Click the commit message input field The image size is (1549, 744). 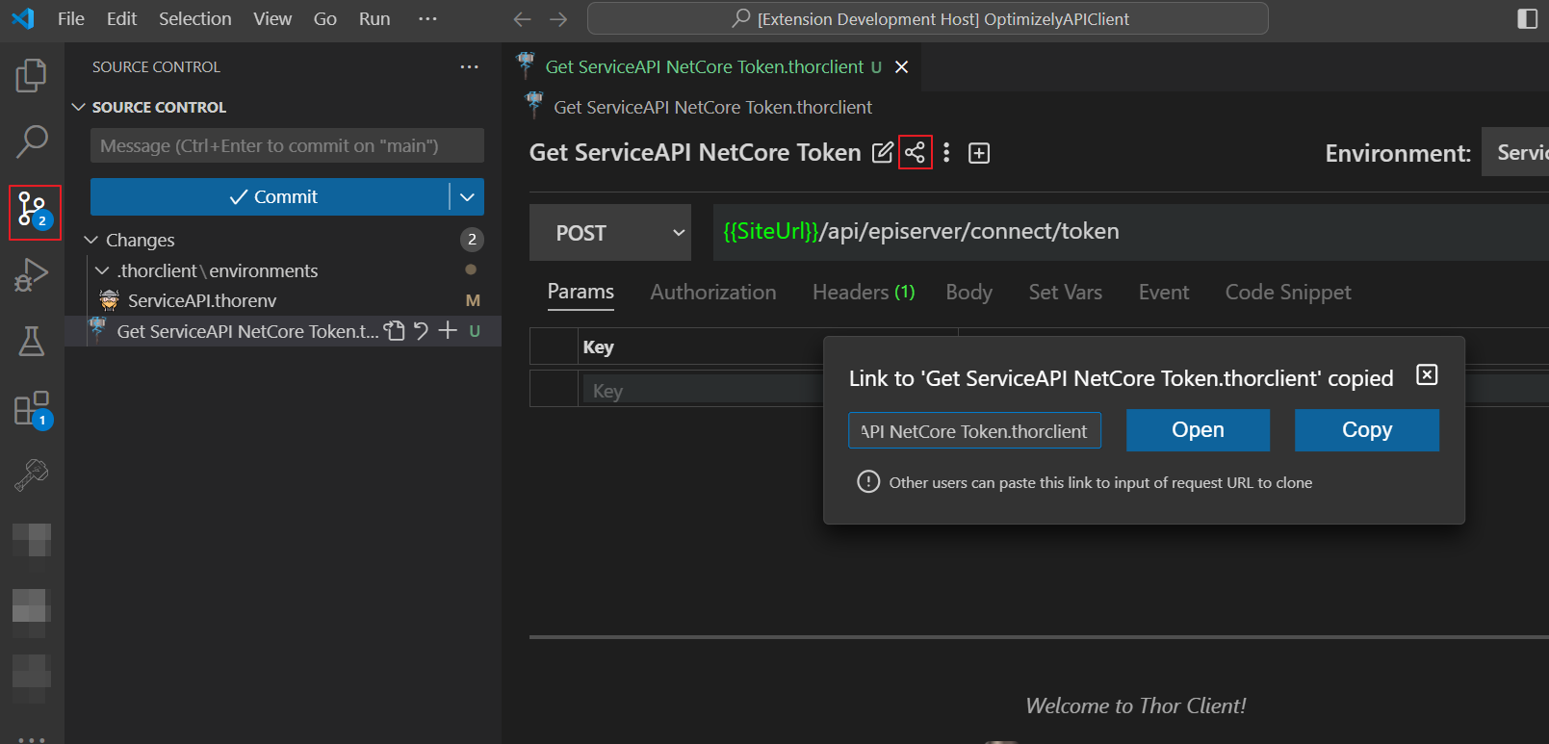coord(287,146)
